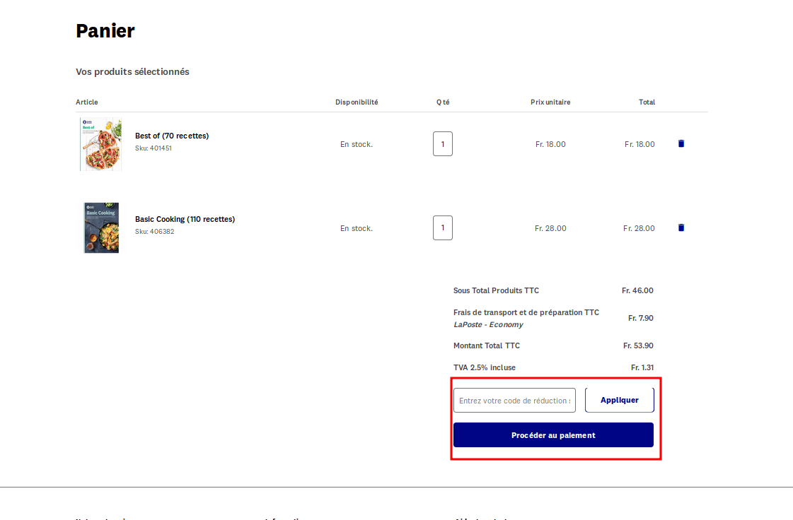Click Montant Total TTC label

[487, 345]
